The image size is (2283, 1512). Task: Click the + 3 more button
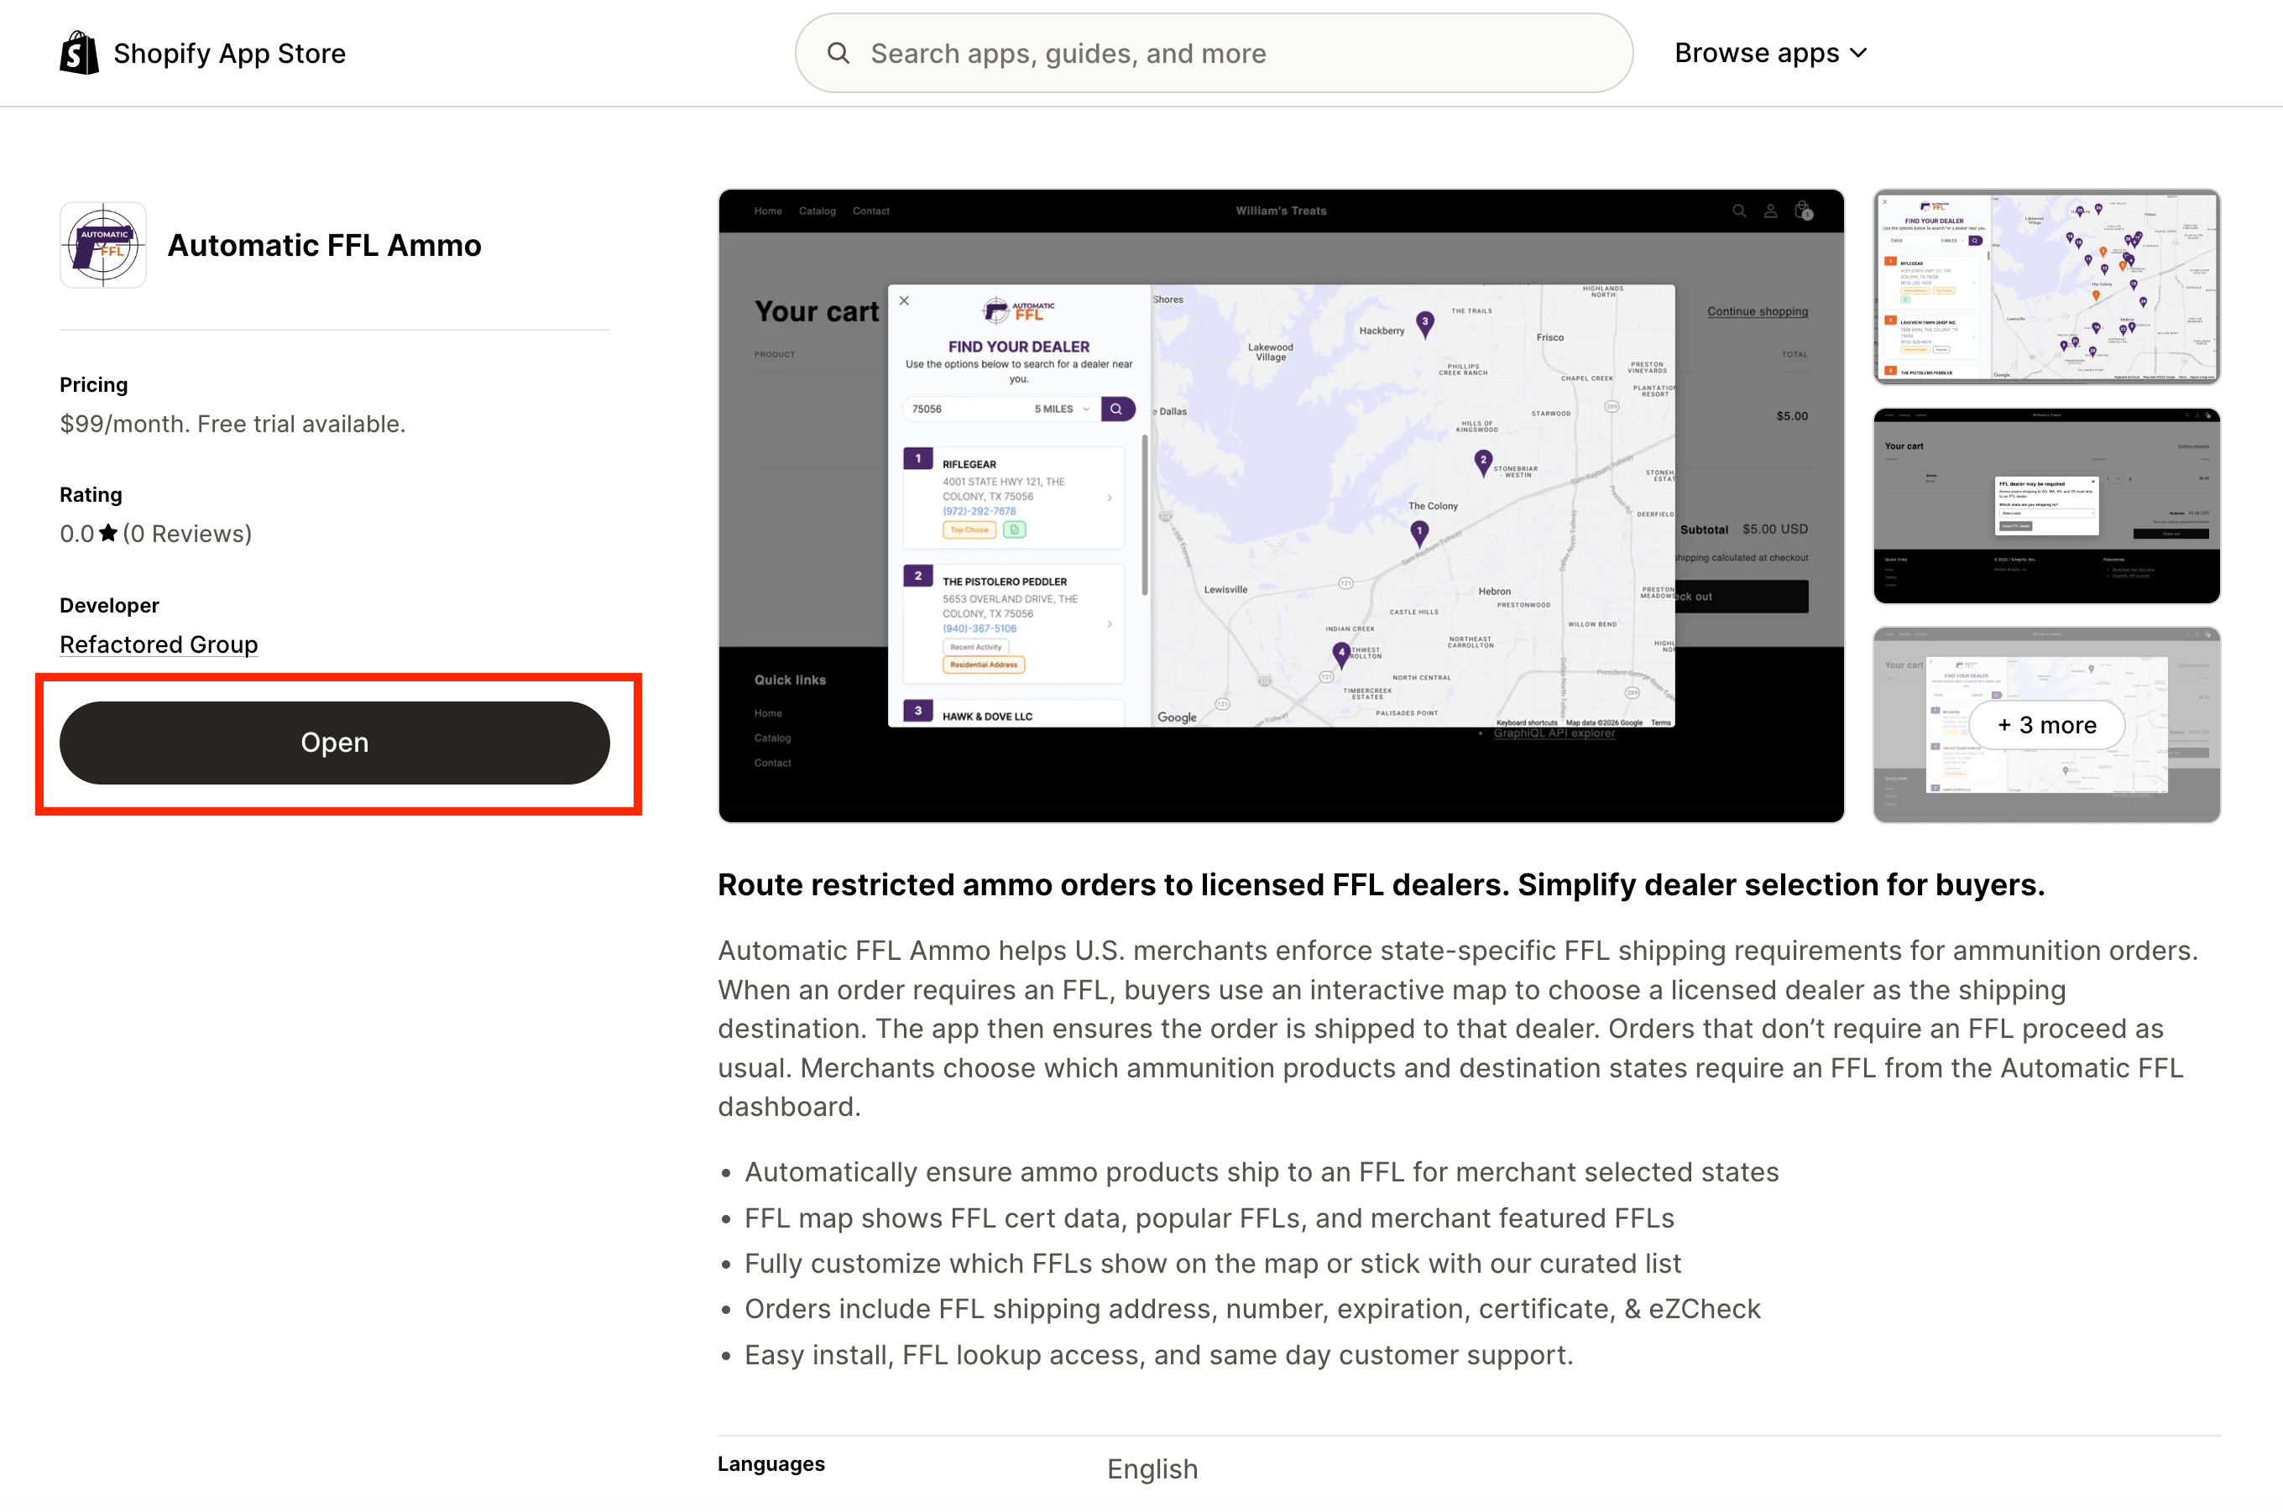[x=2045, y=725]
